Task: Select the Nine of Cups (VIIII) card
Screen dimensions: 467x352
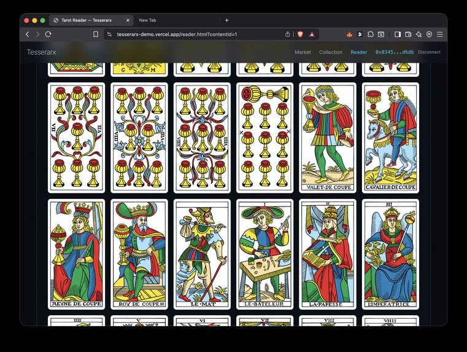Action: (202, 138)
